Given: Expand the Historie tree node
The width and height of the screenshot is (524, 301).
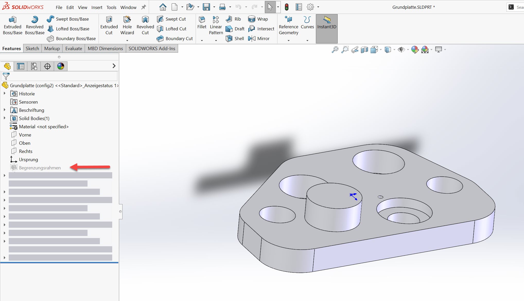Looking at the screenshot, I should click(4, 94).
